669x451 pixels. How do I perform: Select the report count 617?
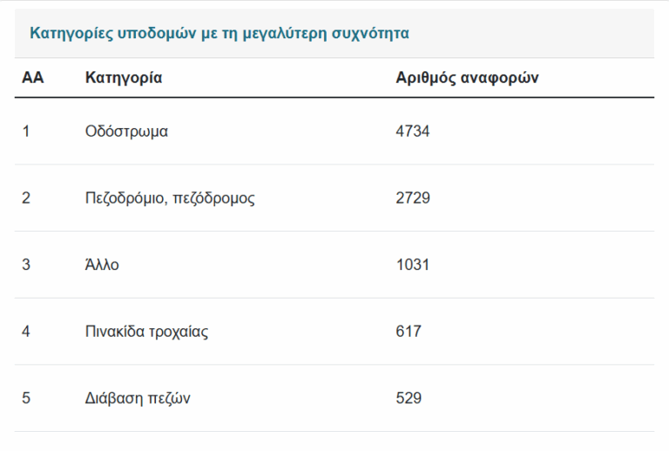tap(409, 332)
